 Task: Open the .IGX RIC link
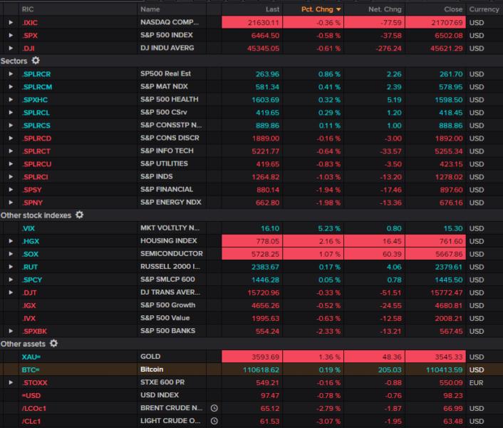tap(29, 305)
